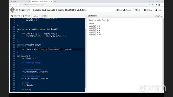Reload the page with the refresh icon
173x97 pixels.
[16, 5]
